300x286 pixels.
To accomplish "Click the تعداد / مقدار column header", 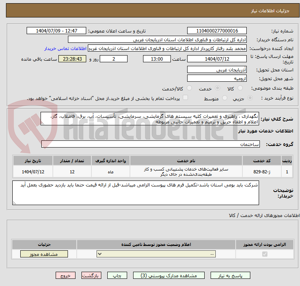I will 72,161.
